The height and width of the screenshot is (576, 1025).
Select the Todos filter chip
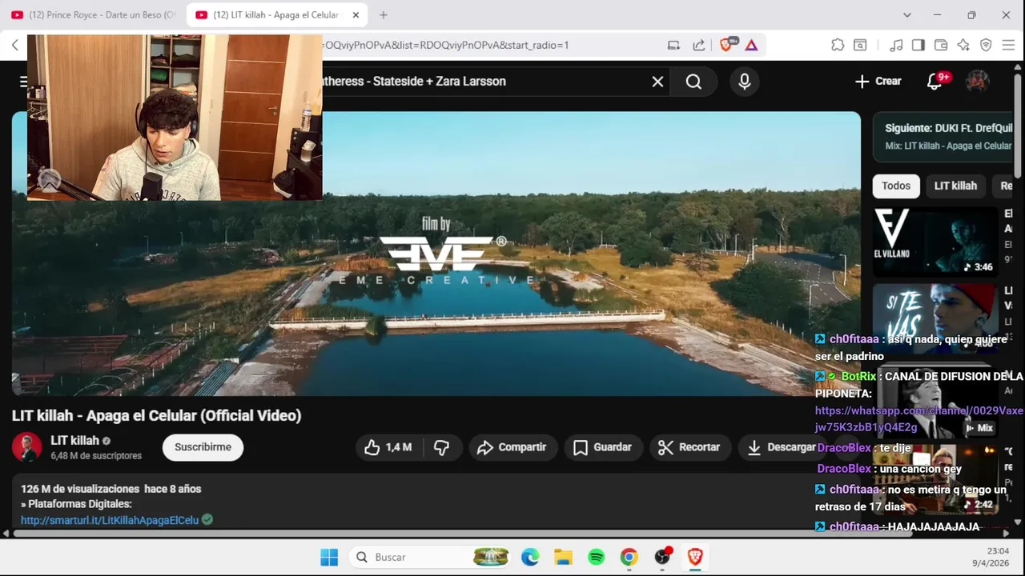click(x=896, y=186)
